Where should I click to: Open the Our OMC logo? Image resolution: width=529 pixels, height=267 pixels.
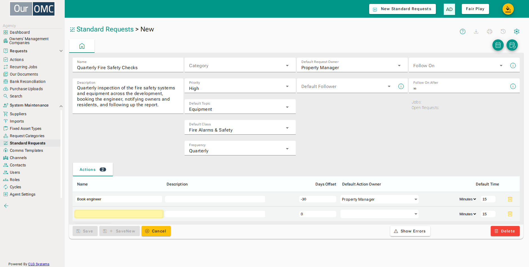click(x=32, y=9)
